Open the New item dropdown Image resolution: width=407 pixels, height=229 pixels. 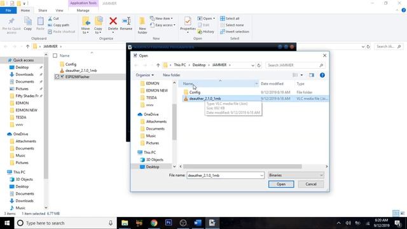[x=162, y=18]
